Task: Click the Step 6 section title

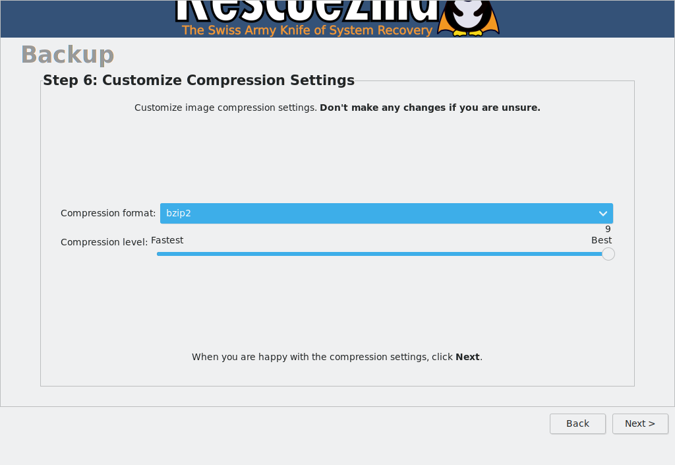Action: click(198, 80)
